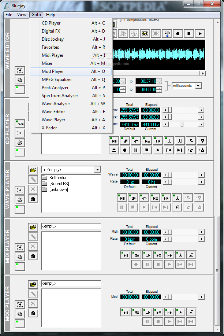Open the File menu
This screenshot has height=336, width=224.
[9, 15]
